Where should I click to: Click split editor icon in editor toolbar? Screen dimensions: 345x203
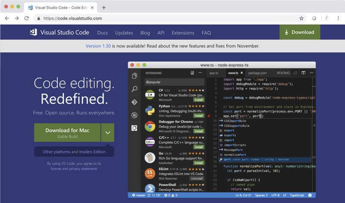coord(304,73)
